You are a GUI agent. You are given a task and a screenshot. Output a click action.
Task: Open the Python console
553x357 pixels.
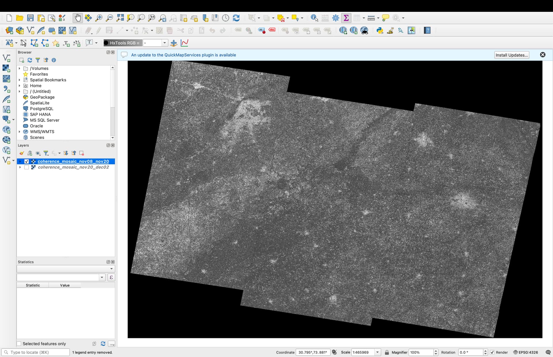click(380, 30)
